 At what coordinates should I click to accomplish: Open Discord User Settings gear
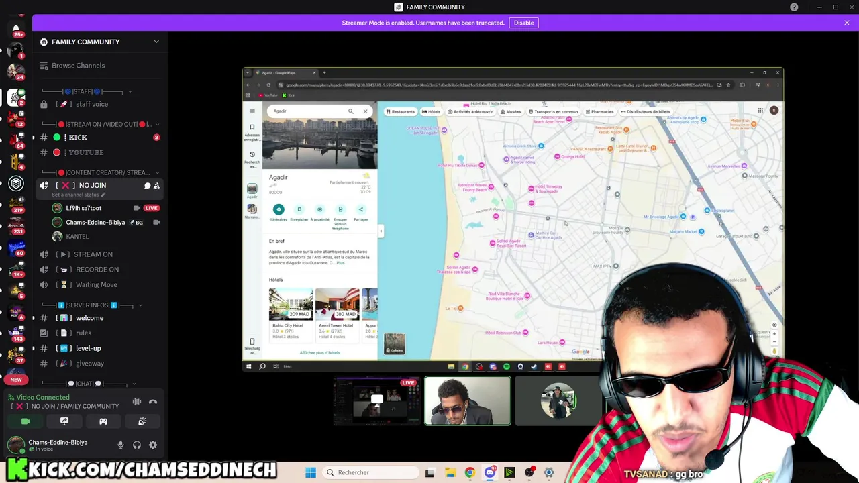click(153, 445)
